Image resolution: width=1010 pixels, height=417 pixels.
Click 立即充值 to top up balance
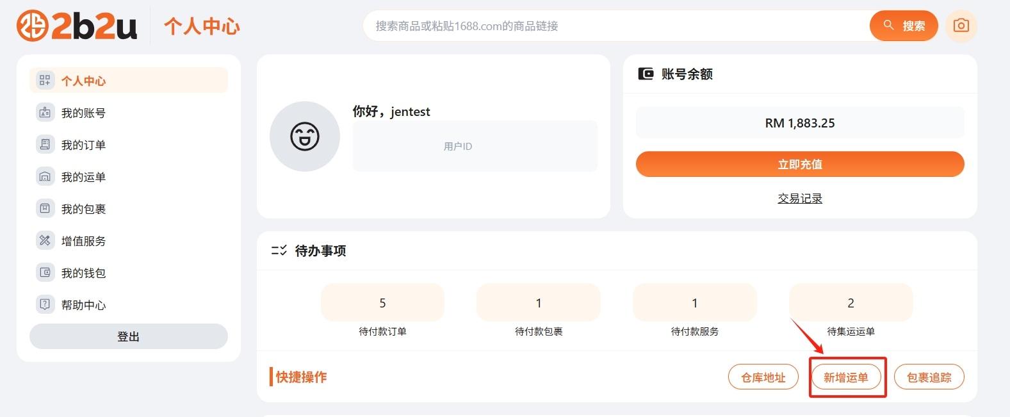[x=800, y=164]
